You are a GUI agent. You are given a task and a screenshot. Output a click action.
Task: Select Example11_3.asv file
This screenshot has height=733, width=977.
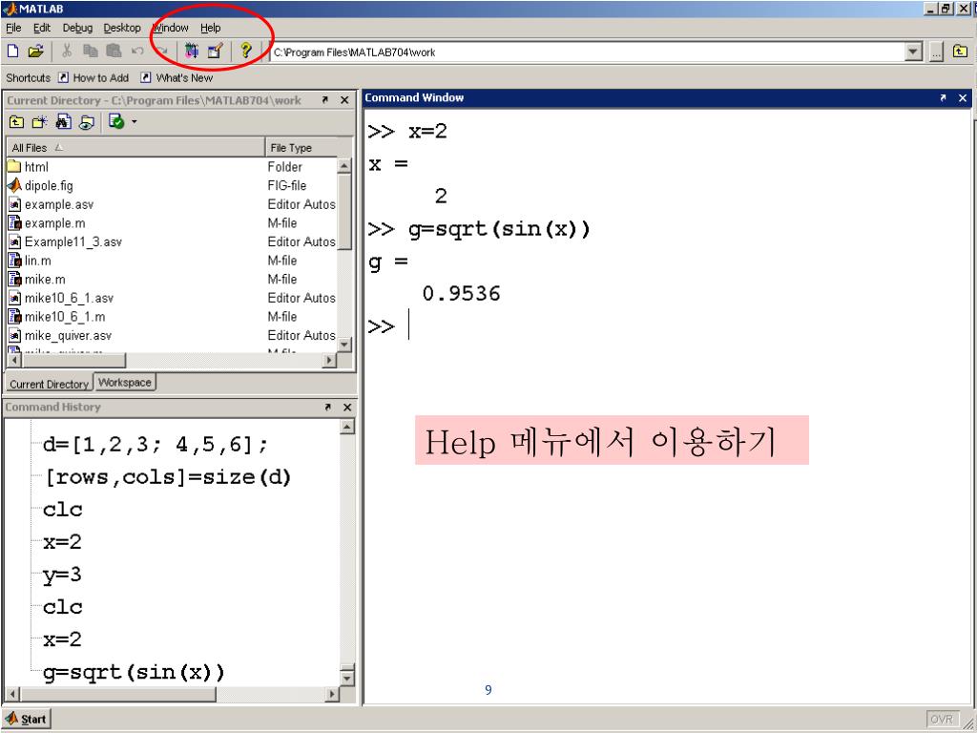pos(73,241)
